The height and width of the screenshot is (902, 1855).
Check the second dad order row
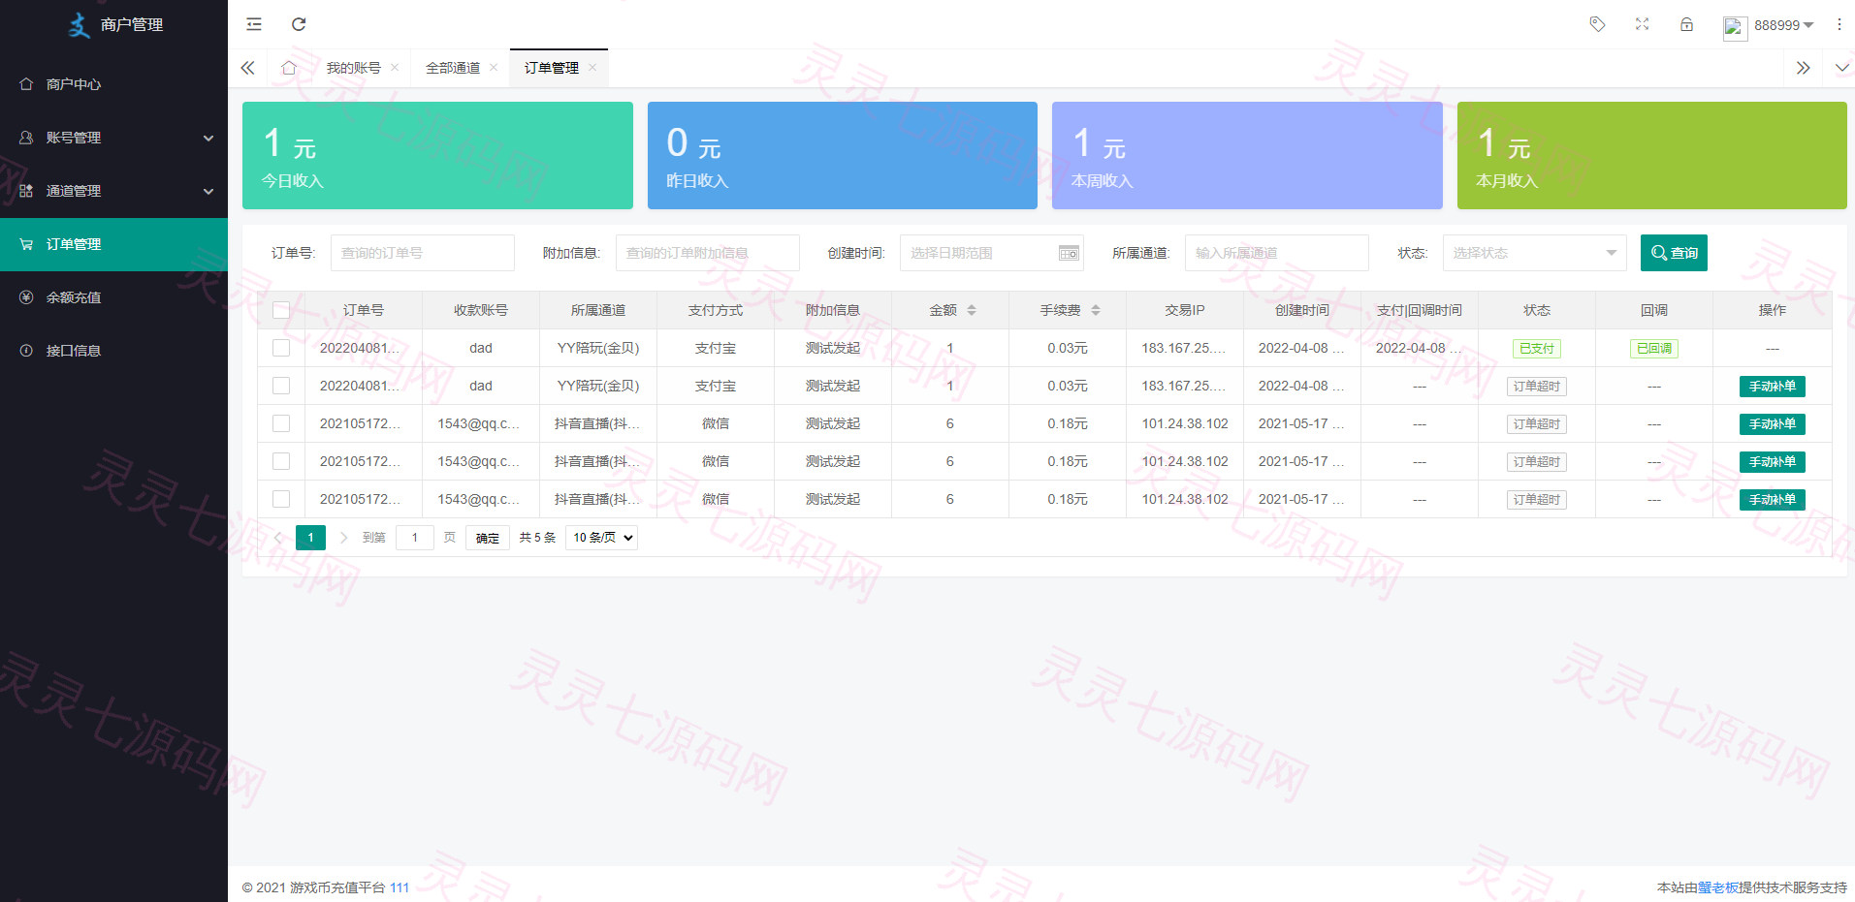tap(281, 386)
